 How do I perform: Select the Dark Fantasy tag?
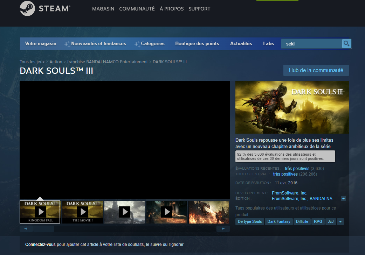279,221
